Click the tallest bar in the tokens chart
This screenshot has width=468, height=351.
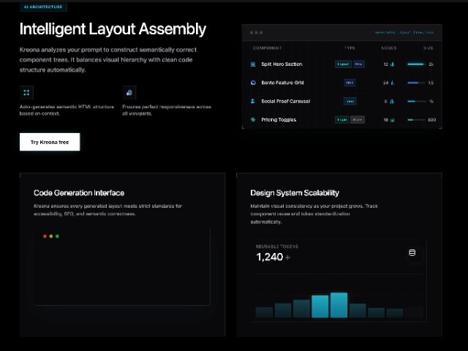coord(339,305)
